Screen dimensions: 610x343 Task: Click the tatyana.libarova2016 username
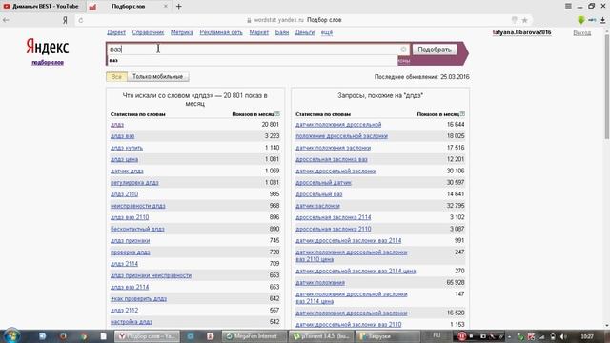521,32
